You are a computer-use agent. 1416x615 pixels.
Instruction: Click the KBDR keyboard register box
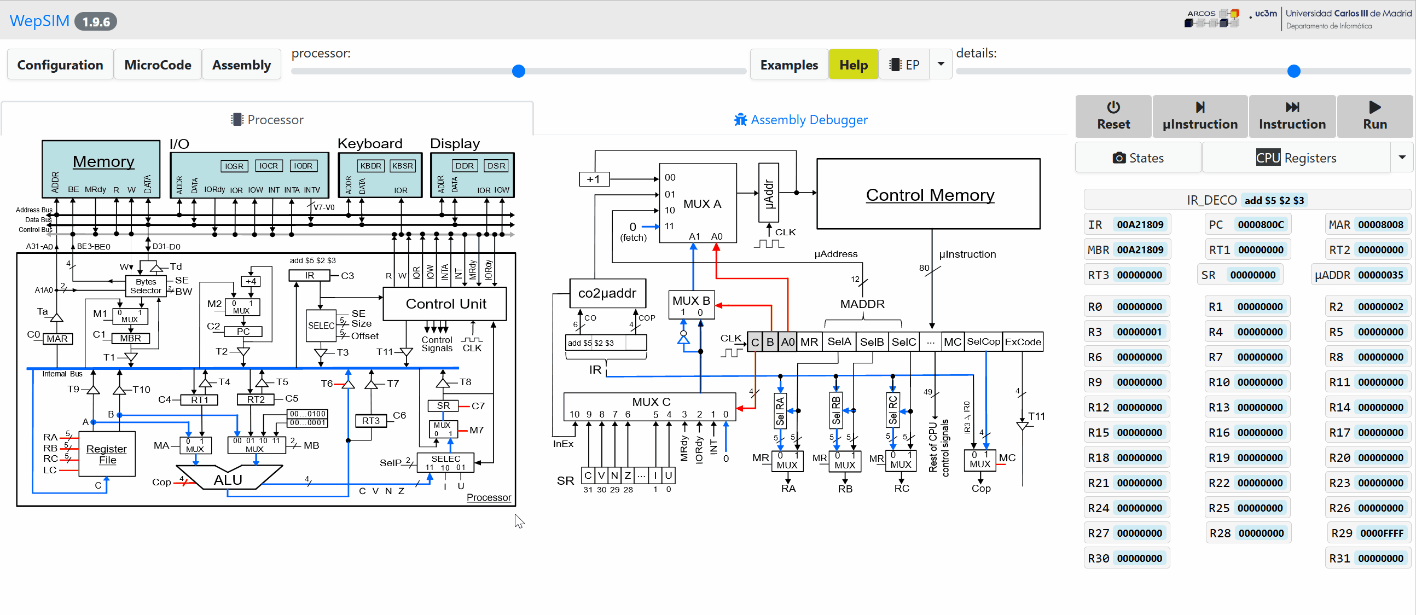click(370, 165)
